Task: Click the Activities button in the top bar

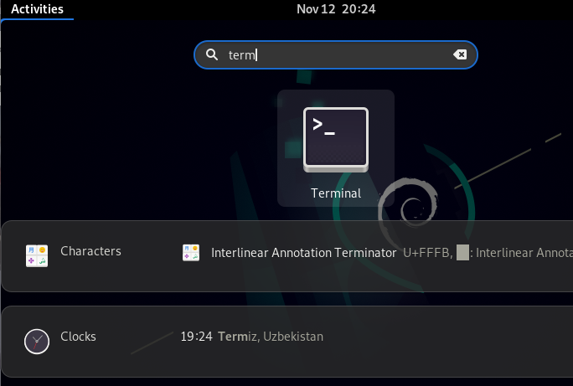Action: tap(37, 9)
